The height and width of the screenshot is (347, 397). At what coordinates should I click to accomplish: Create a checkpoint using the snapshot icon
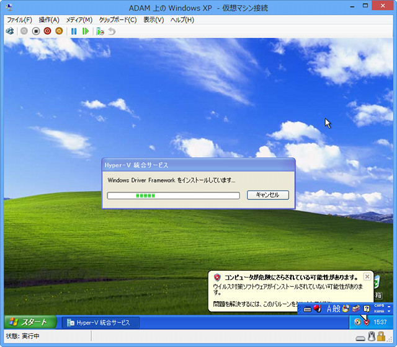coord(100,32)
